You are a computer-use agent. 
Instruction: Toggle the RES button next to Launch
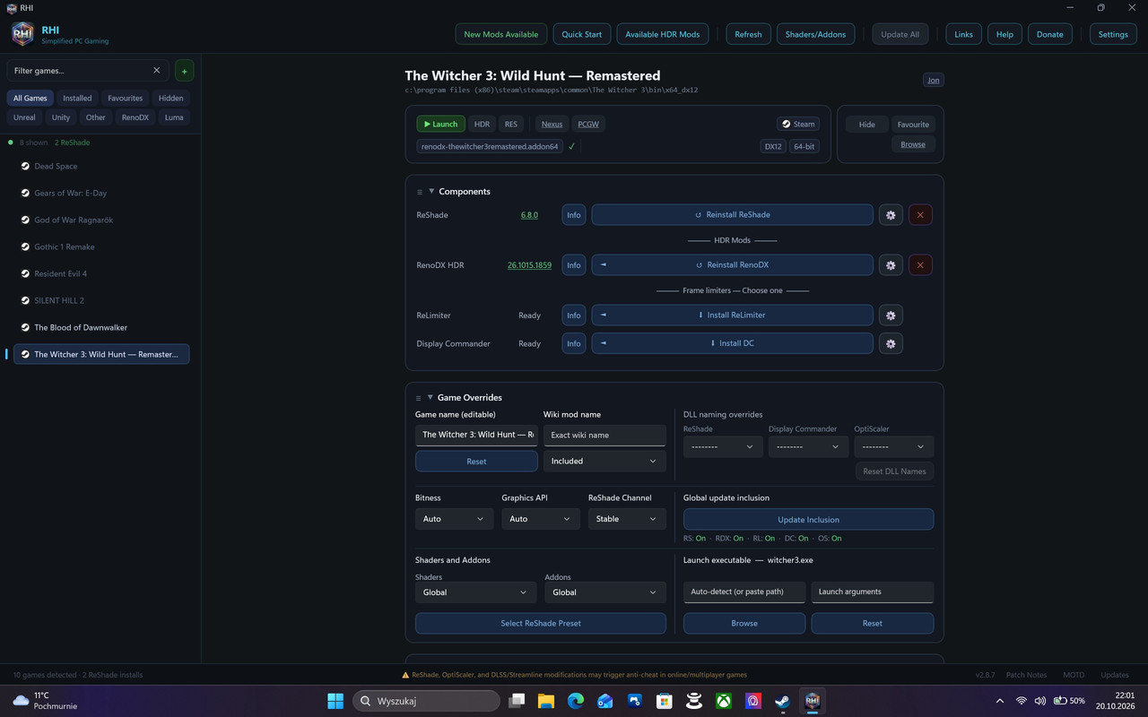pos(511,125)
